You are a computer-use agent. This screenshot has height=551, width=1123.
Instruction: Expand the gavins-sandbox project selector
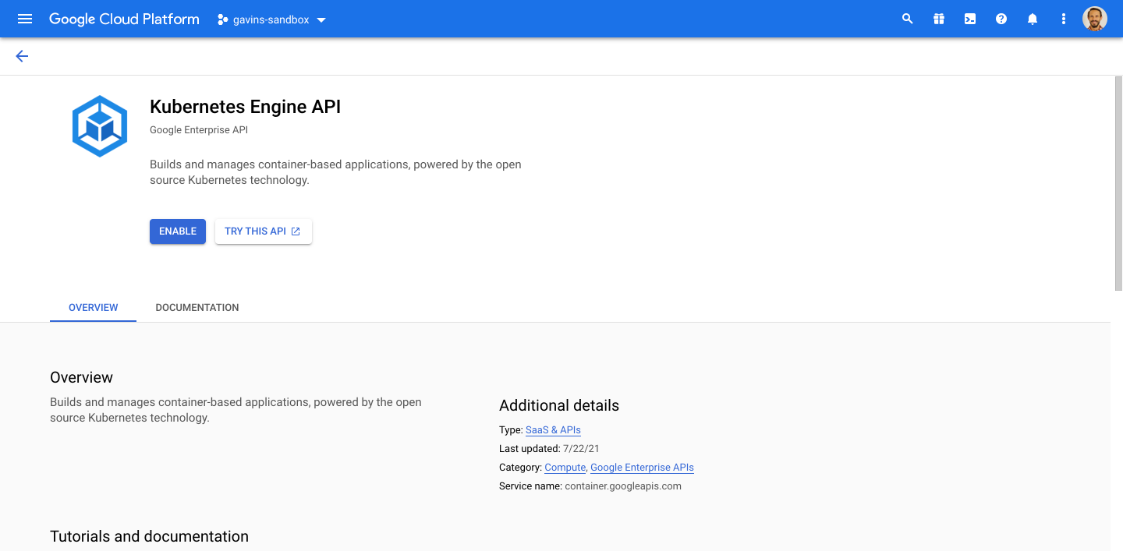(271, 19)
